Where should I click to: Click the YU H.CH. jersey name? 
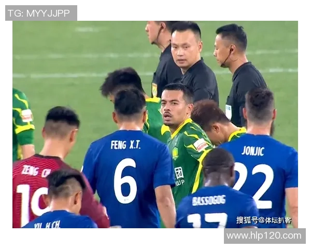coord(47,225)
